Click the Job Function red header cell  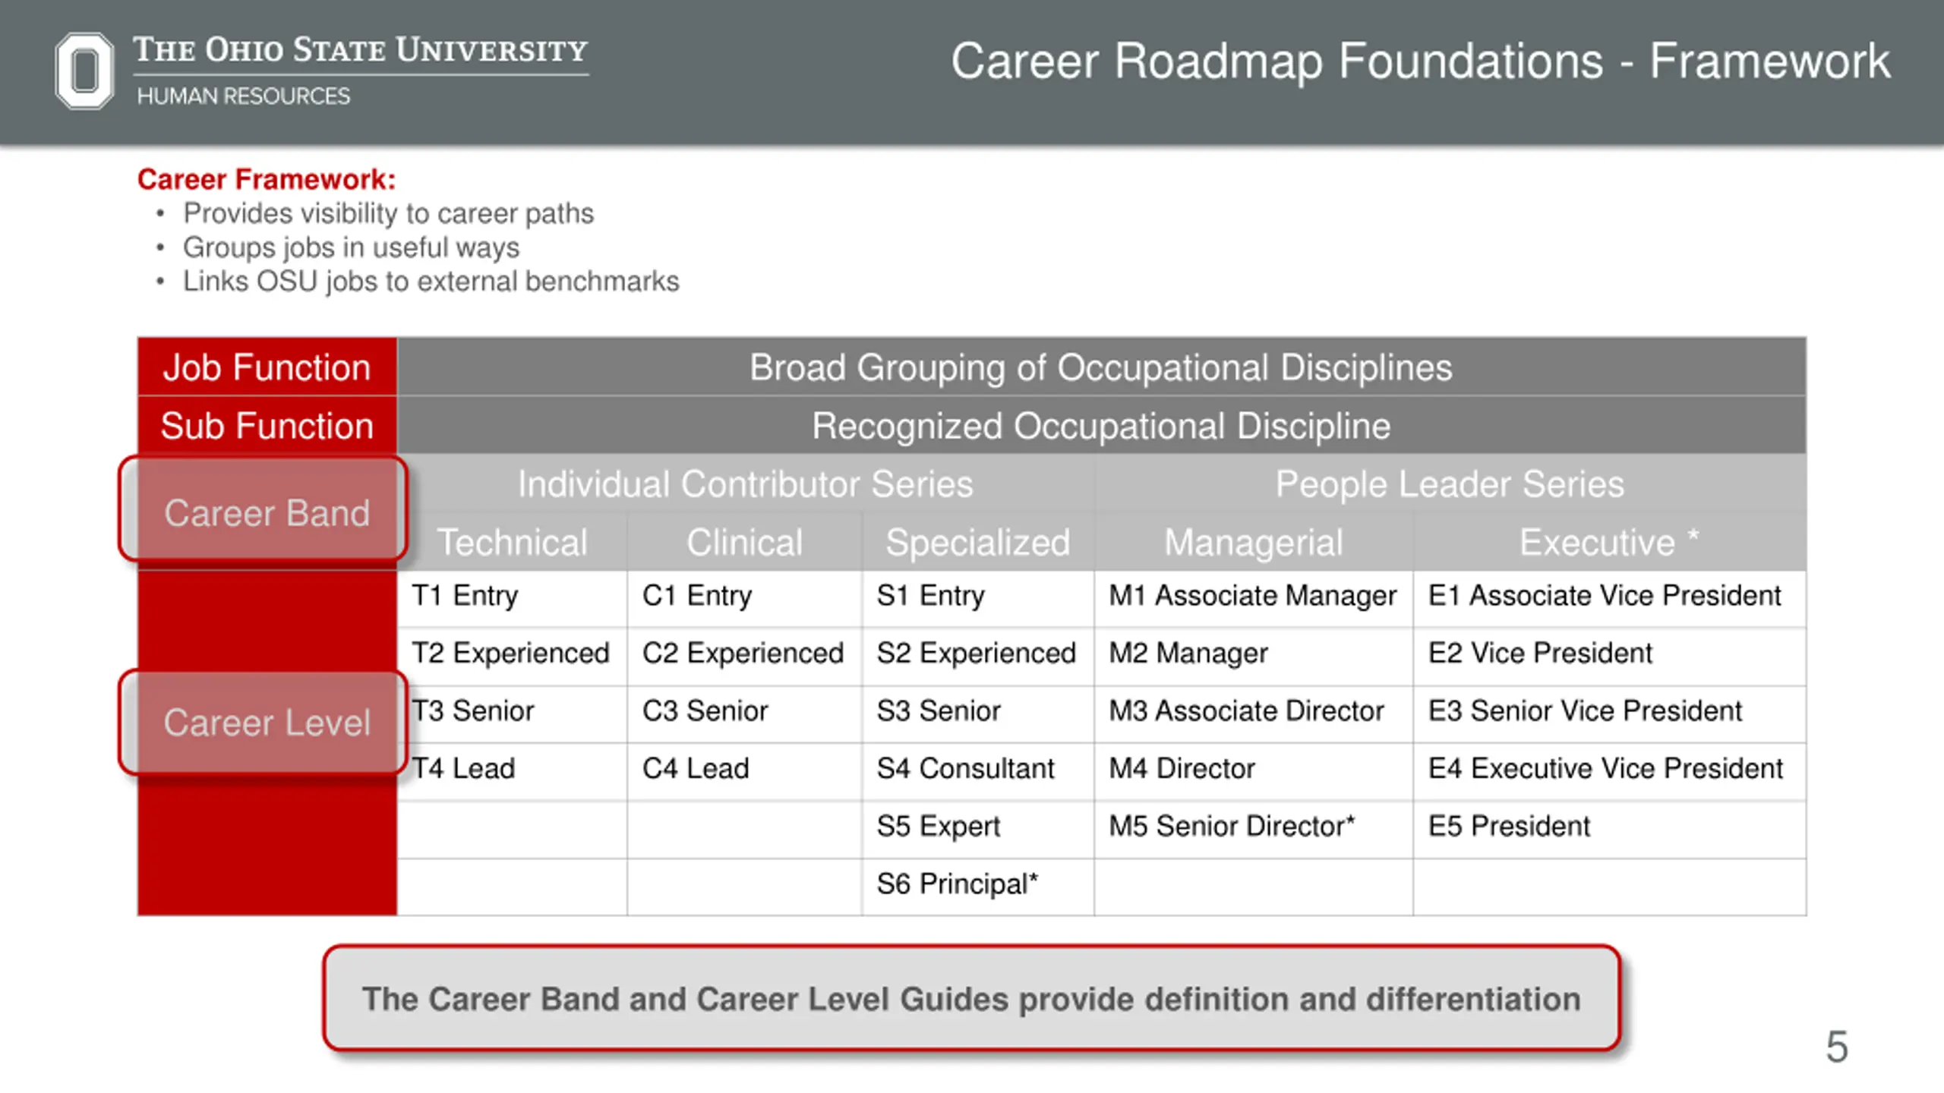(267, 367)
